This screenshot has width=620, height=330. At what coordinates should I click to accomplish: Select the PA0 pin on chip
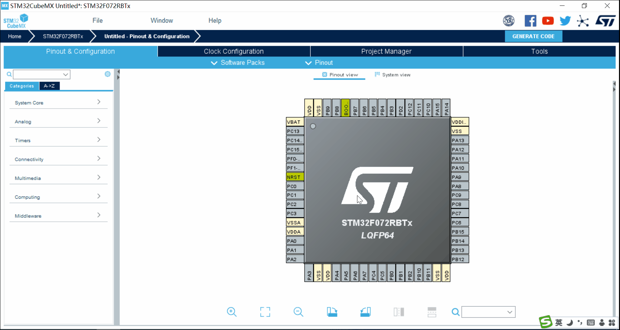coord(295,241)
